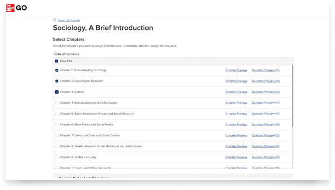Viewport: 335px width, 190px height.
Task: Check Chapter 6: Mass Media and Social Media
Action: (x=57, y=124)
